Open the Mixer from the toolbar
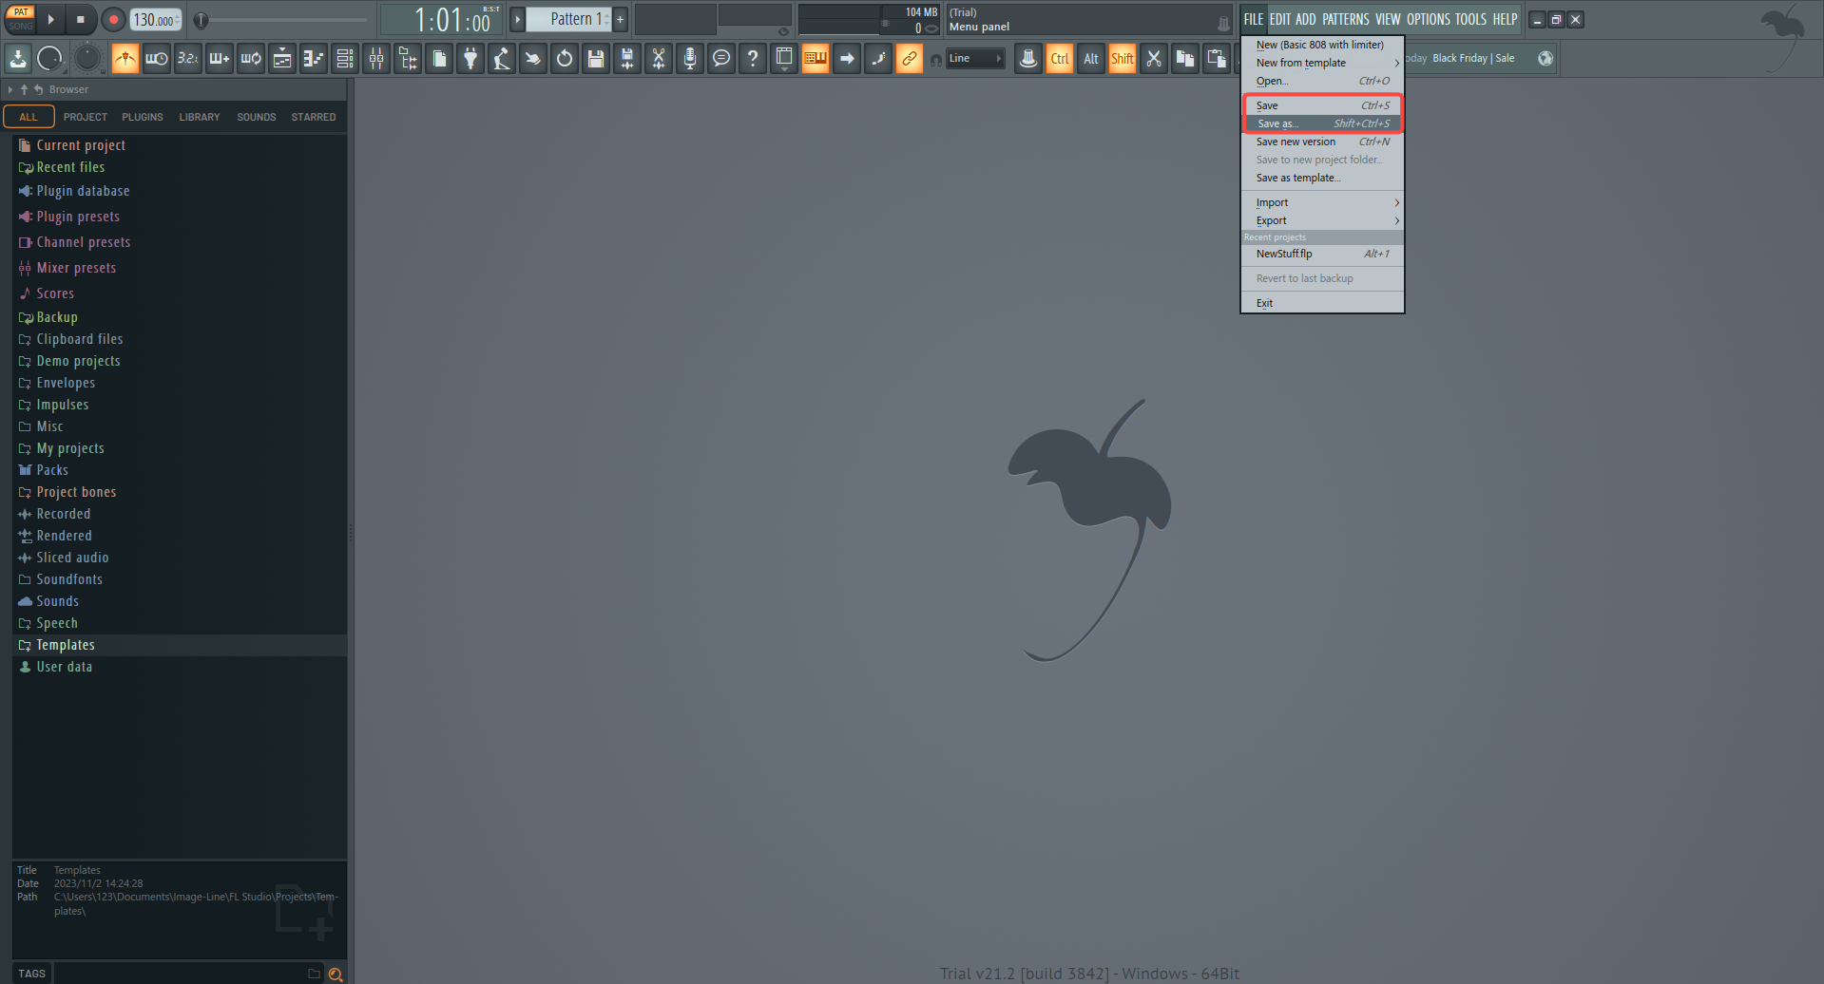Screen dimensions: 1824x984 [x=375, y=58]
